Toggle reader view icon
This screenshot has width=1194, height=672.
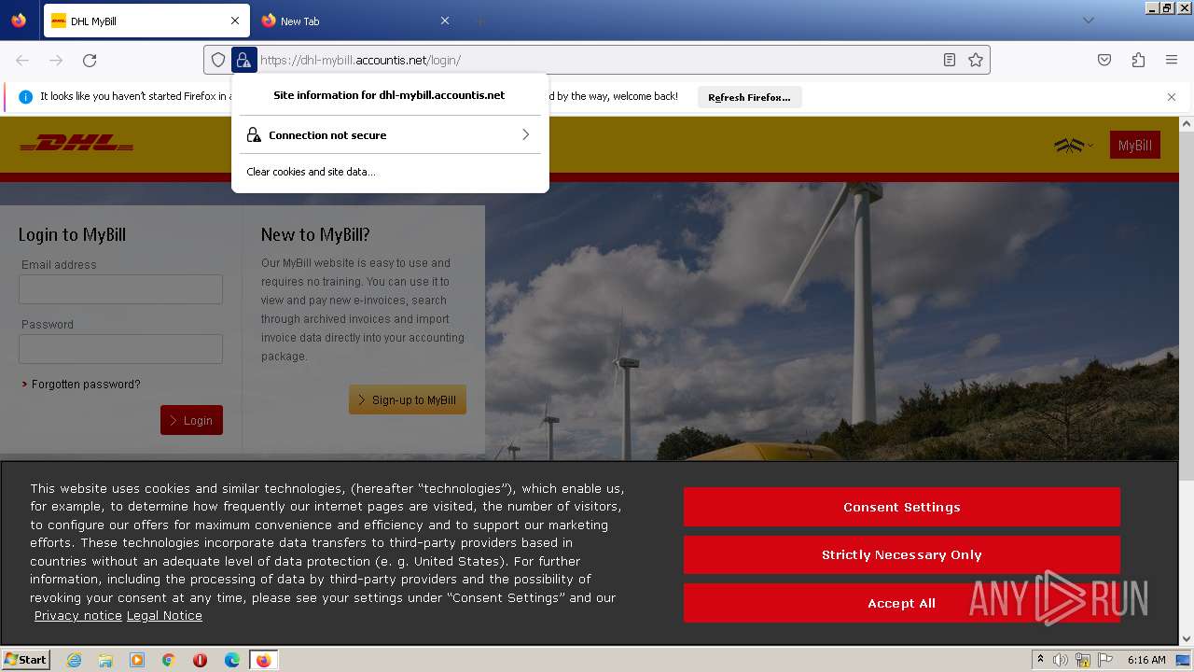pyautogui.click(x=950, y=60)
